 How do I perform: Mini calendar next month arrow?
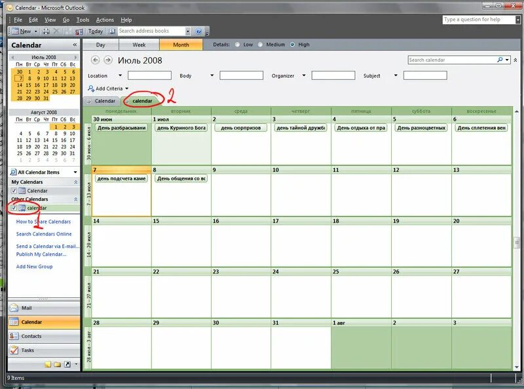76,57
